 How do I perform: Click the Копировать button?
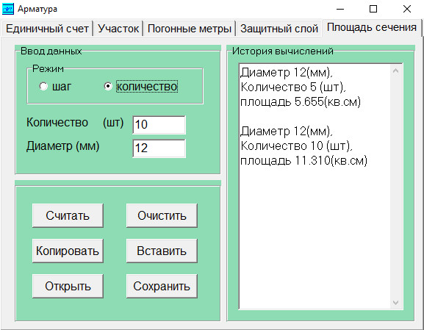[68, 251]
